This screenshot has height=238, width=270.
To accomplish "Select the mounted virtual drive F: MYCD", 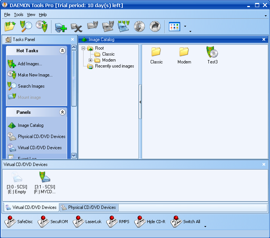I will coord(45,183).
